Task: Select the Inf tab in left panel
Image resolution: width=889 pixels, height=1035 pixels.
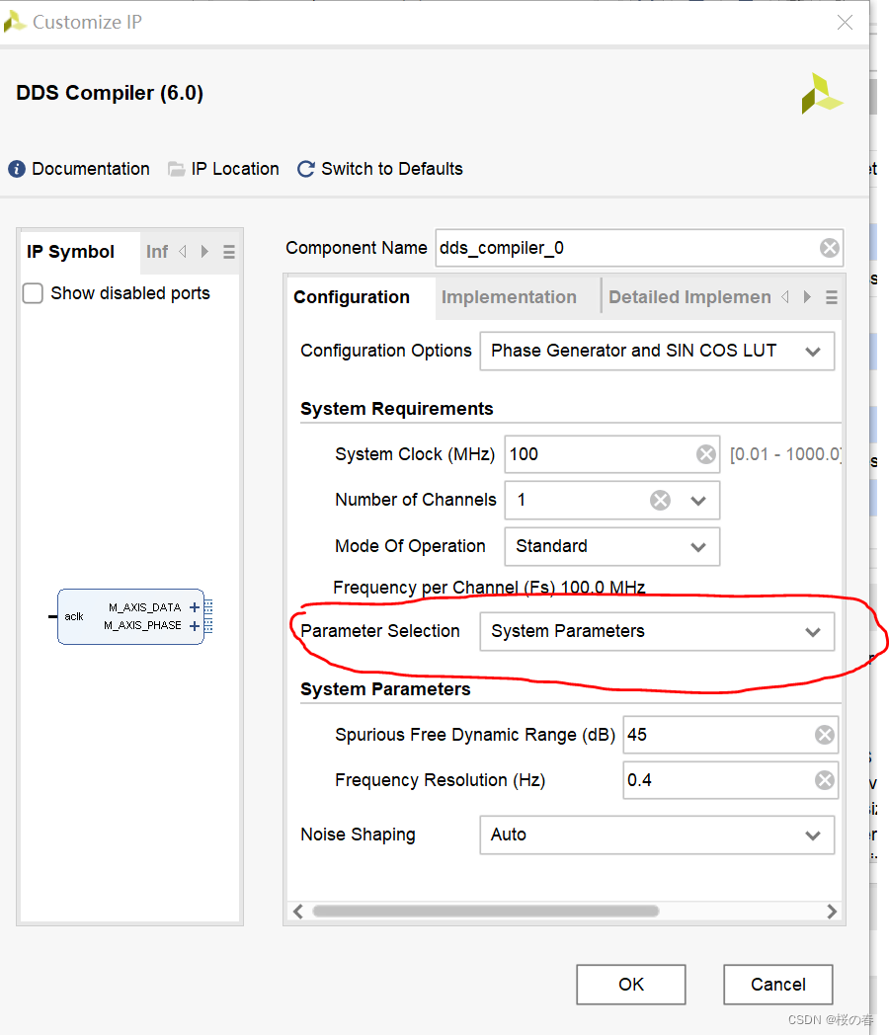Action: coord(157,252)
